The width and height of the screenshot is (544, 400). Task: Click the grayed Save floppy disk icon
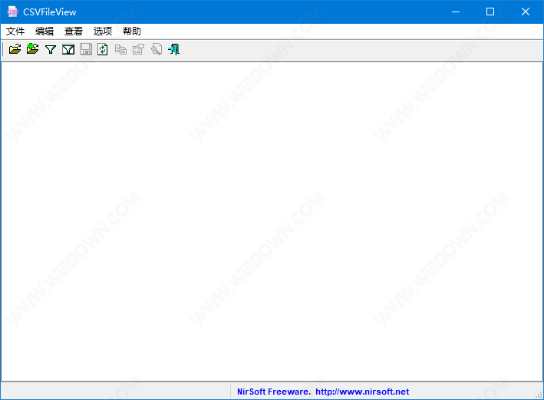click(86, 49)
